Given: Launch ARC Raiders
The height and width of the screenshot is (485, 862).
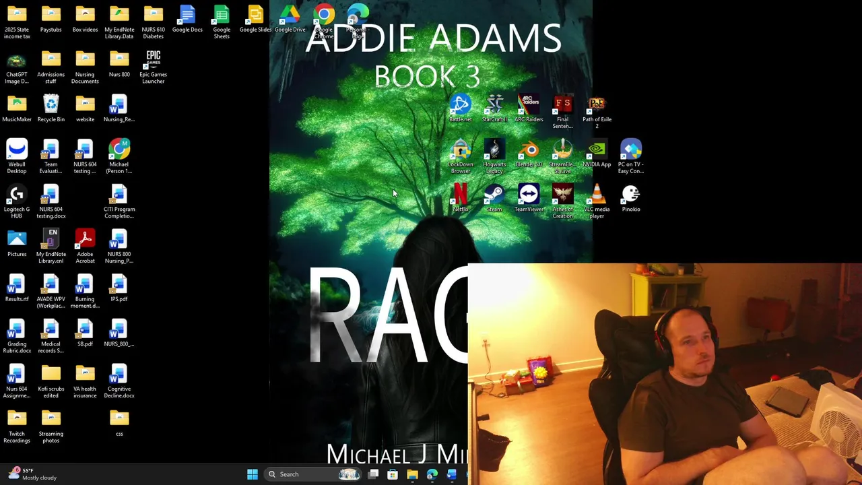Looking at the screenshot, I should 529,108.
